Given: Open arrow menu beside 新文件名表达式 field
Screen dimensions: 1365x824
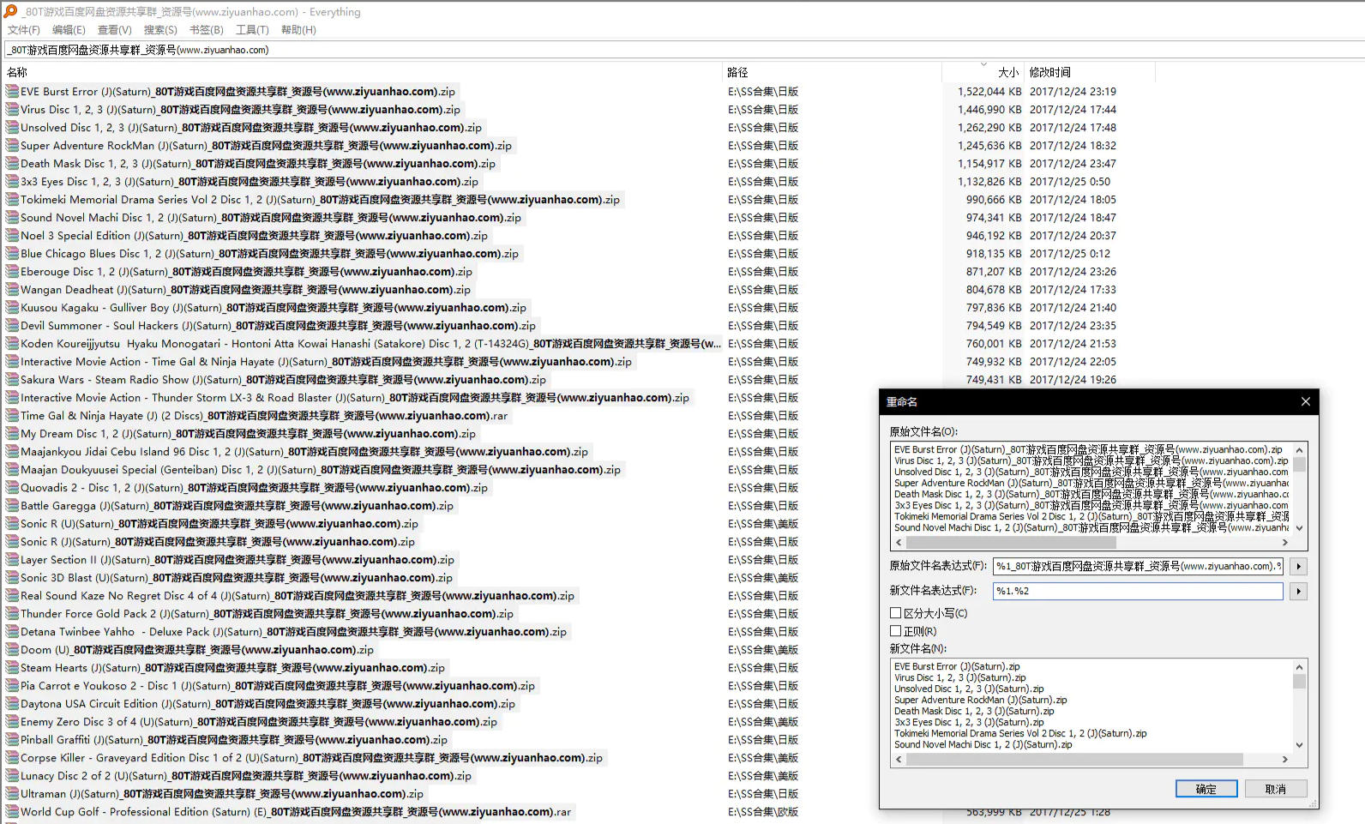Looking at the screenshot, I should [1298, 591].
